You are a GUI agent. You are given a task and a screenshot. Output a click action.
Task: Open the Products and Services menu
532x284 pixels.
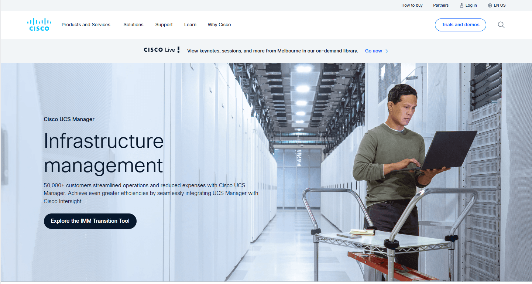[x=86, y=25]
